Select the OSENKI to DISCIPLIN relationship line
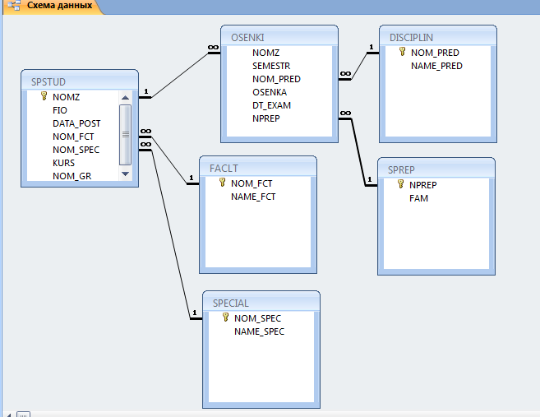The width and height of the screenshot is (540, 417). tap(359, 66)
